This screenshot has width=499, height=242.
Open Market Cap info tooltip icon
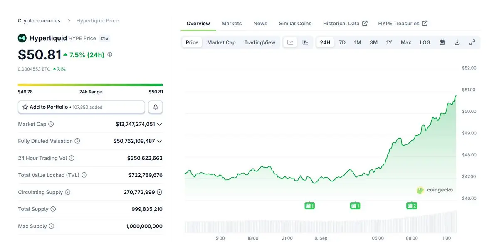point(51,124)
